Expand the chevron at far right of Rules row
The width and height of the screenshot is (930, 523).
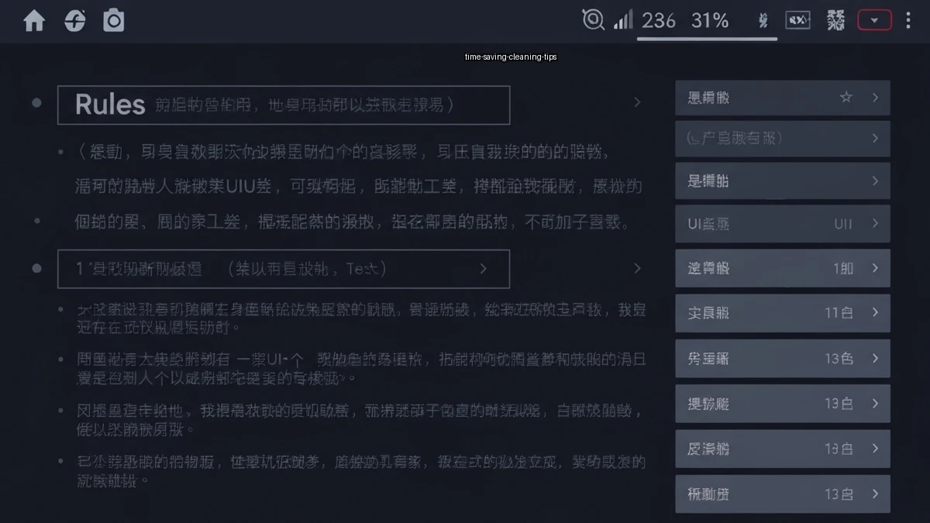pyautogui.click(x=637, y=102)
